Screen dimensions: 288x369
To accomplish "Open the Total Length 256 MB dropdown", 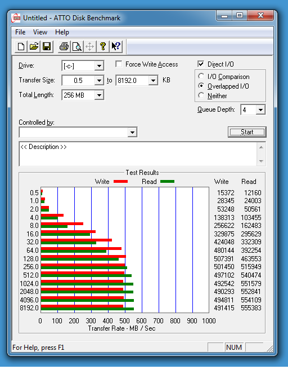I will [x=99, y=95].
